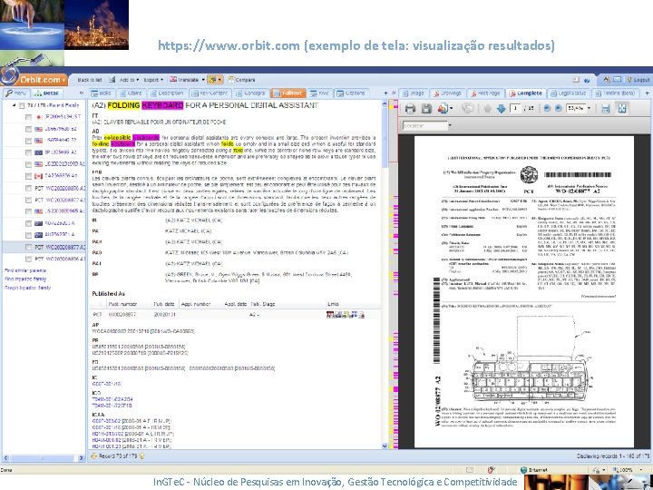
Task: Open the highlight tool dropdown arrow
Action: (219, 80)
